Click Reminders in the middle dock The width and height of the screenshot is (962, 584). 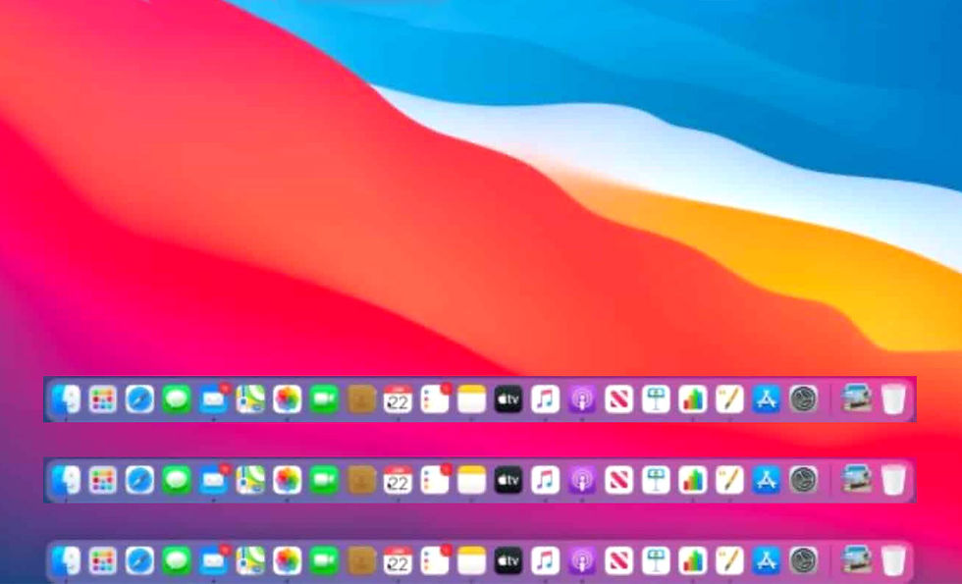435,480
